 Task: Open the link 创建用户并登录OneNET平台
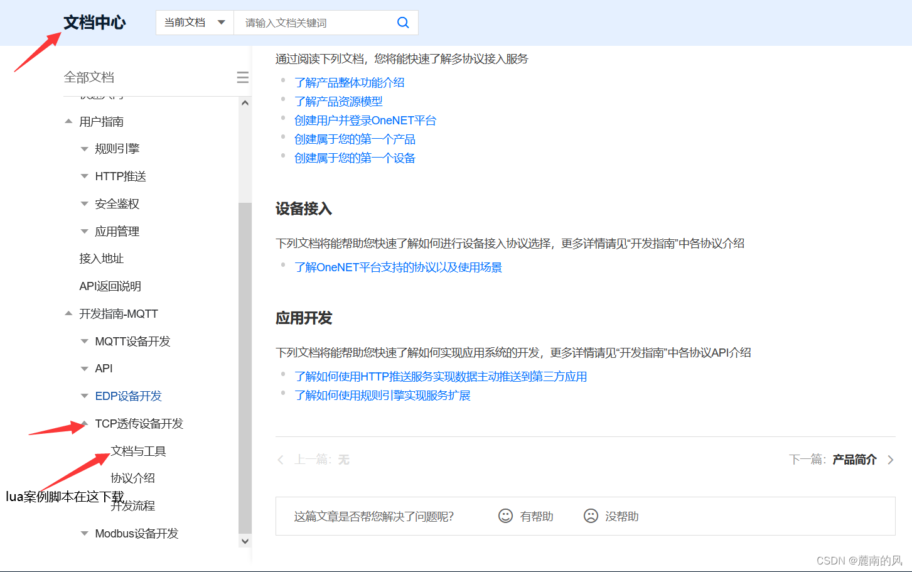365,121
